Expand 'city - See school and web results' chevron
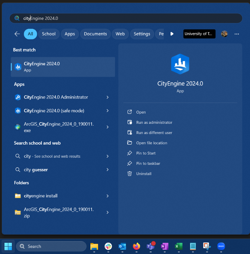Screen dimensions: 250x254 coord(107,156)
